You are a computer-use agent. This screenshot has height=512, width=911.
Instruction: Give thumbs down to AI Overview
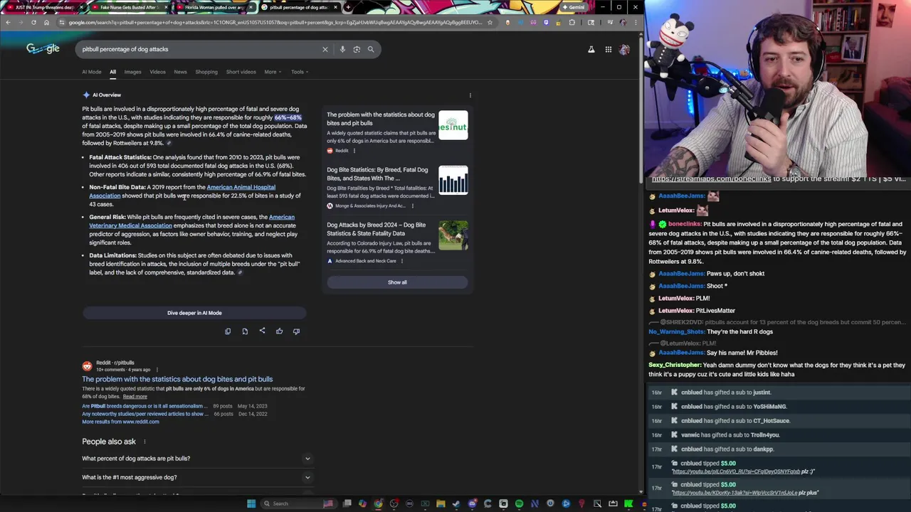pyautogui.click(x=296, y=331)
